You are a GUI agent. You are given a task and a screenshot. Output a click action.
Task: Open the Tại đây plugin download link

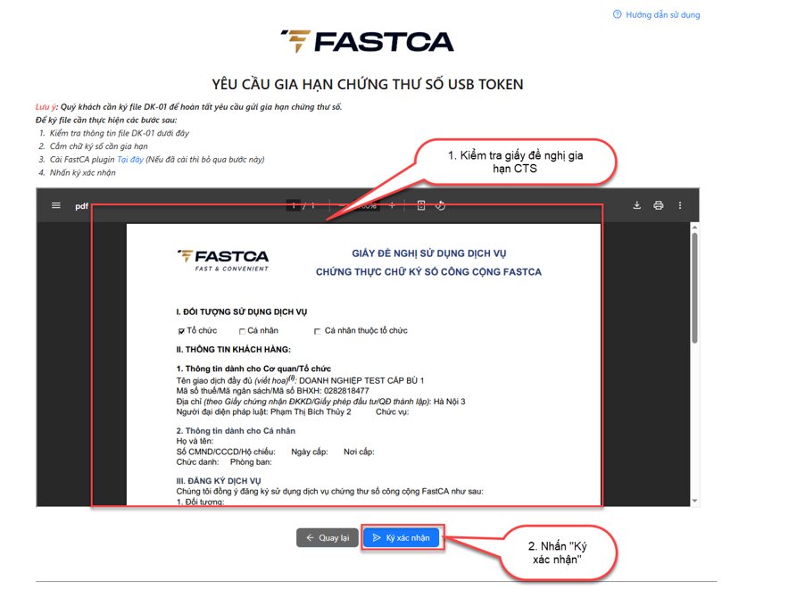pos(130,160)
